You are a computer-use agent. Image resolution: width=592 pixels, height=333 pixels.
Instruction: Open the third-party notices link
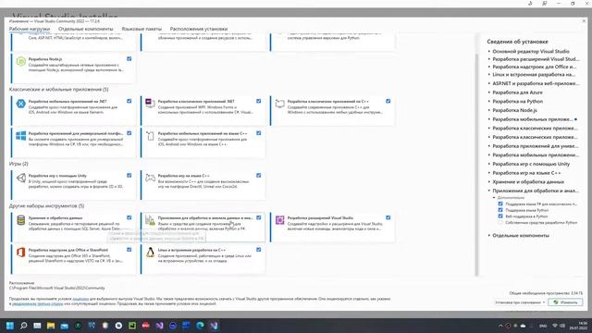(x=38, y=303)
